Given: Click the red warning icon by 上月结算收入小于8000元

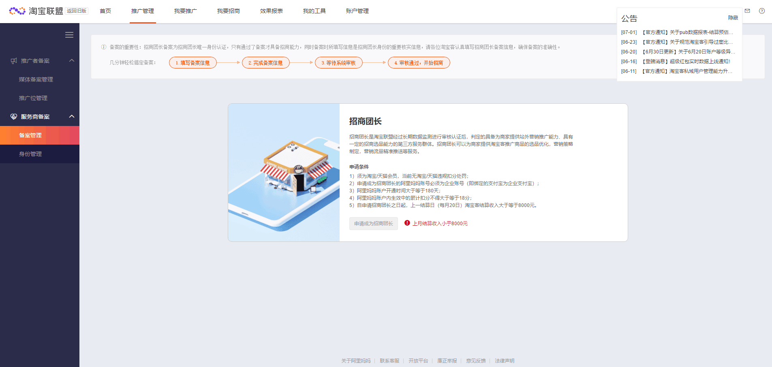Looking at the screenshot, I should pyautogui.click(x=407, y=223).
